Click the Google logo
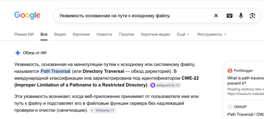Screen dimensions: 264x119 (27, 16)
